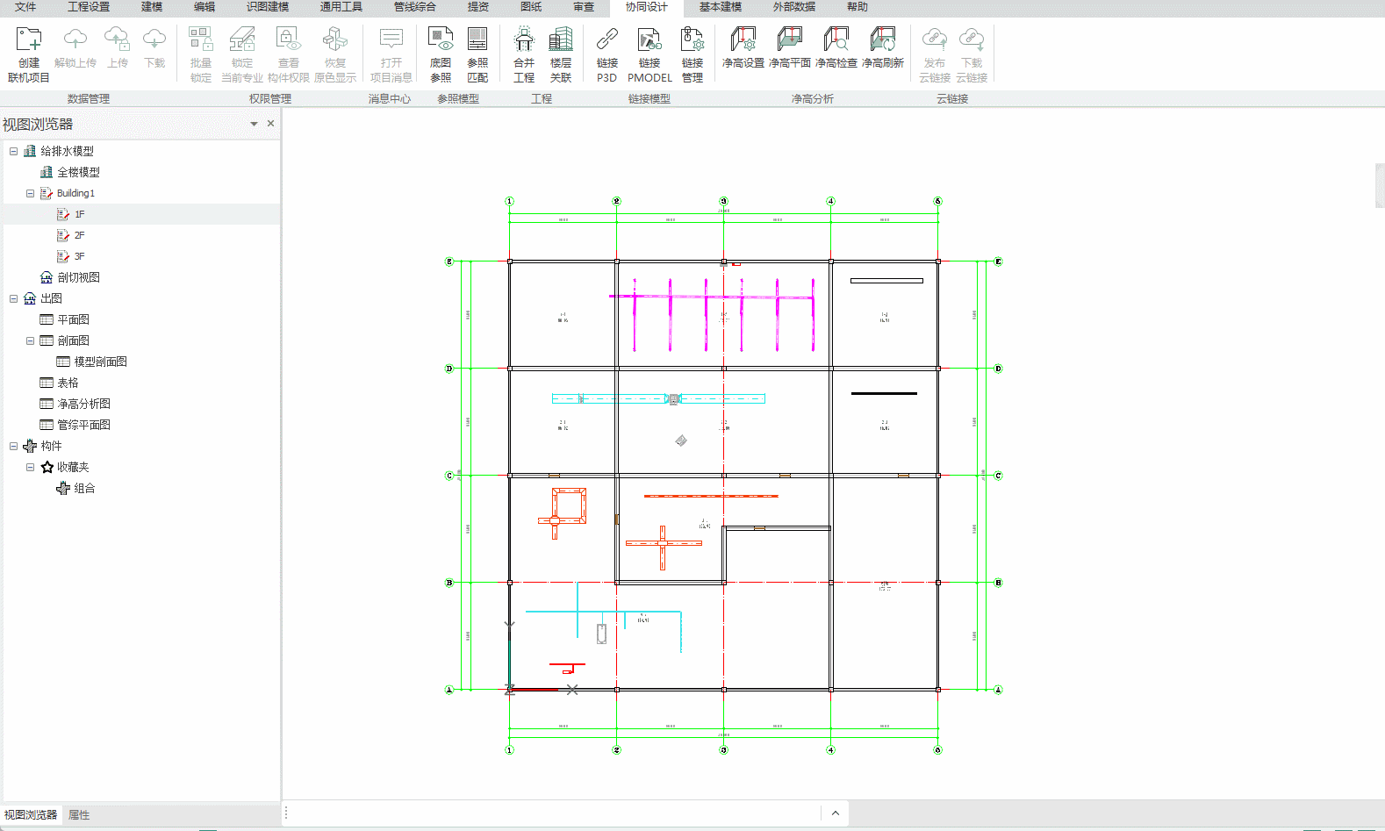The width and height of the screenshot is (1385, 831).
Task: Click the 创建联机项目 icon
Action: tap(29, 39)
